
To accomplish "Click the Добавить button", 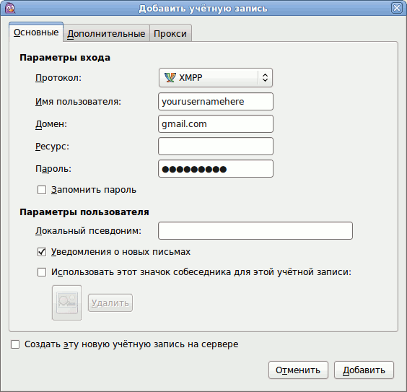I will (x=364, y=370).
